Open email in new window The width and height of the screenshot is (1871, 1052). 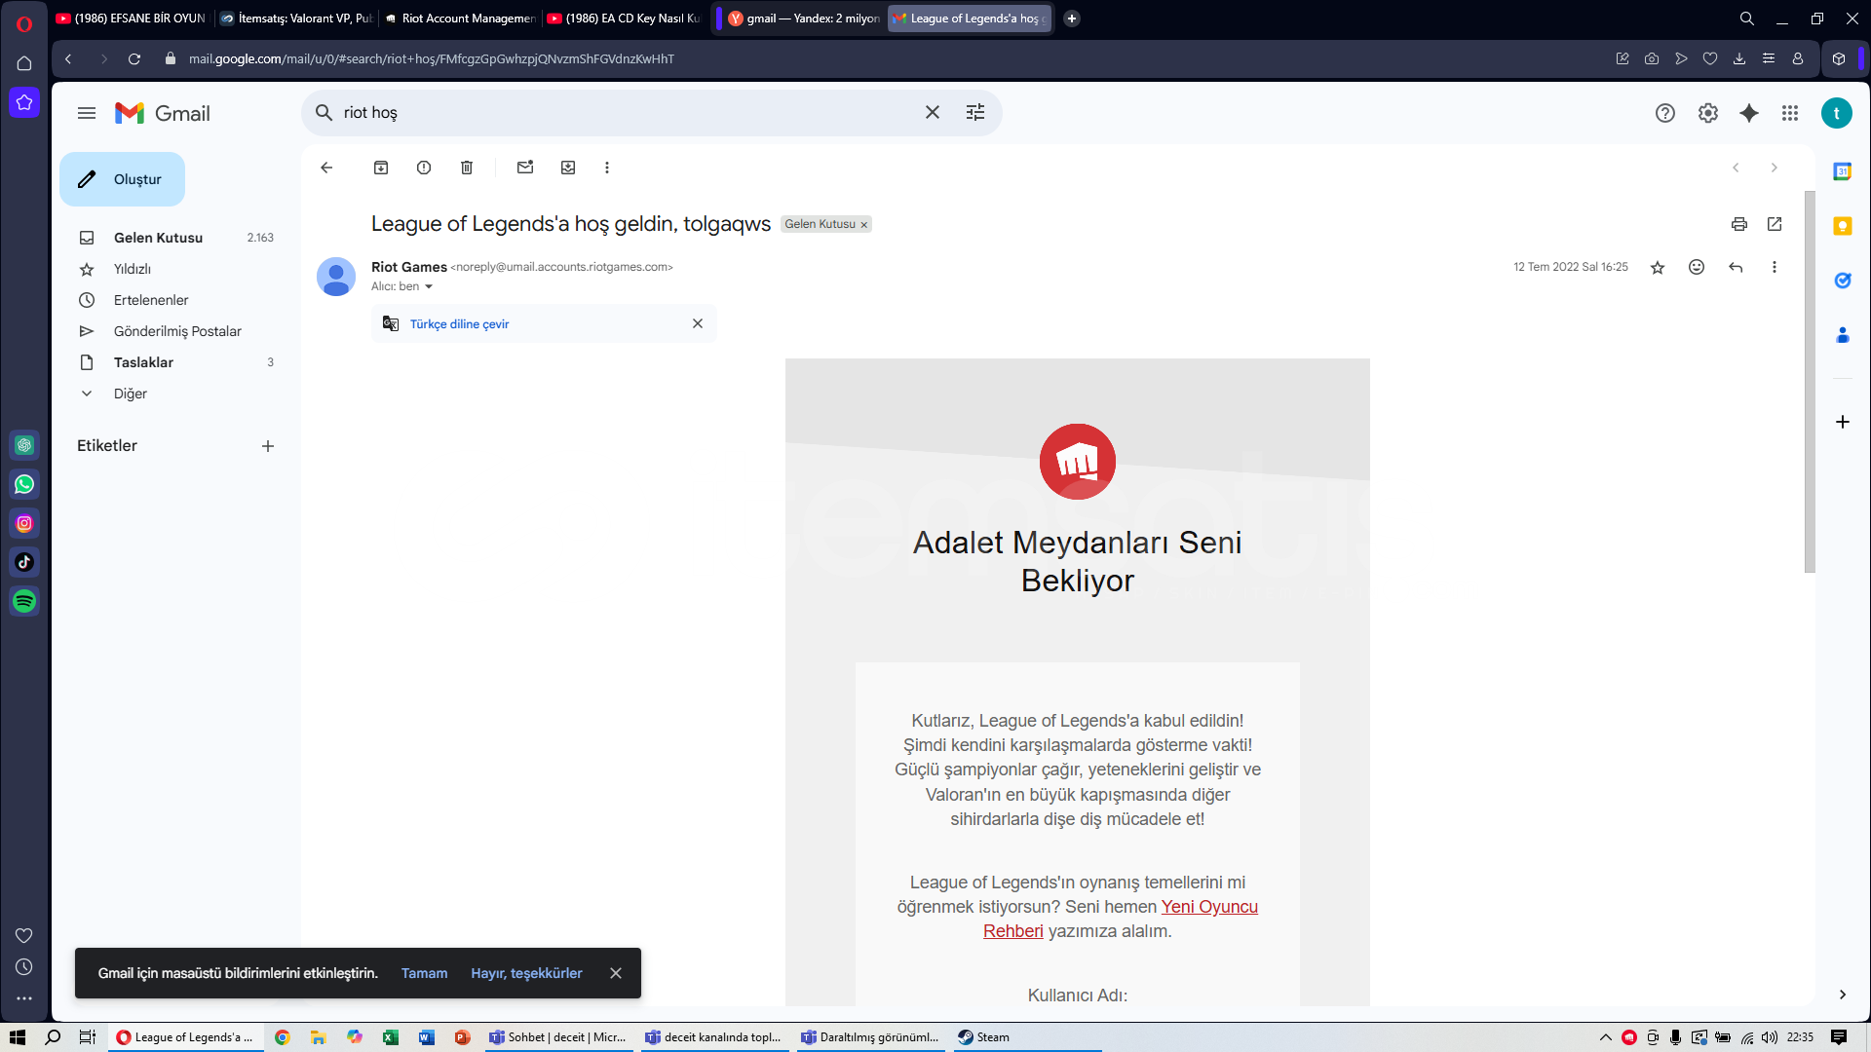tap(1775, 224)
